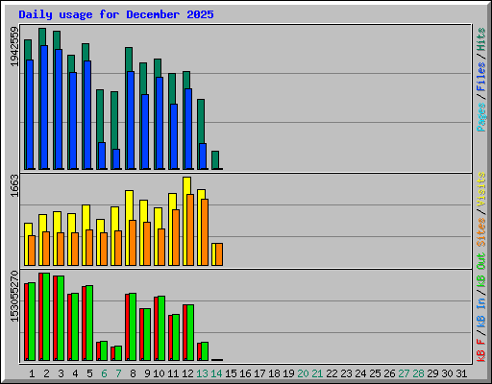Click the blue files bar for day 13

[x=203, y=156]
